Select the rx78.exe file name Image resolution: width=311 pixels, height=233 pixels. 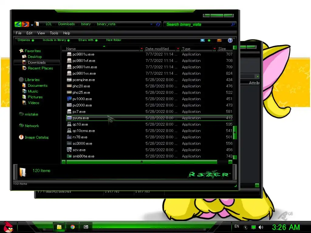point(80,137)
